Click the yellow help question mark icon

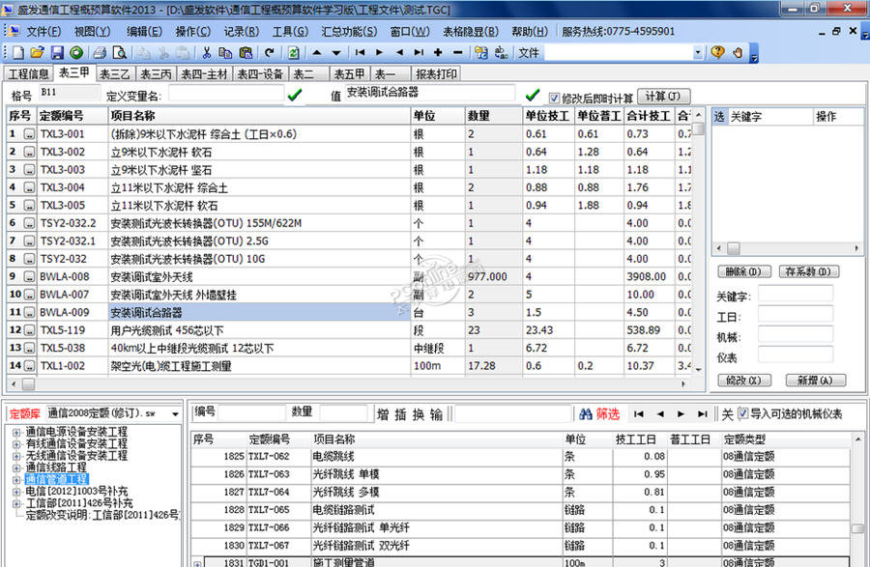[x=717, y=52]
